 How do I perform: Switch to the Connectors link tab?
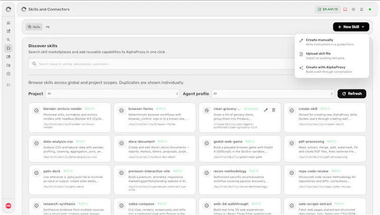[x=48, y=27]
